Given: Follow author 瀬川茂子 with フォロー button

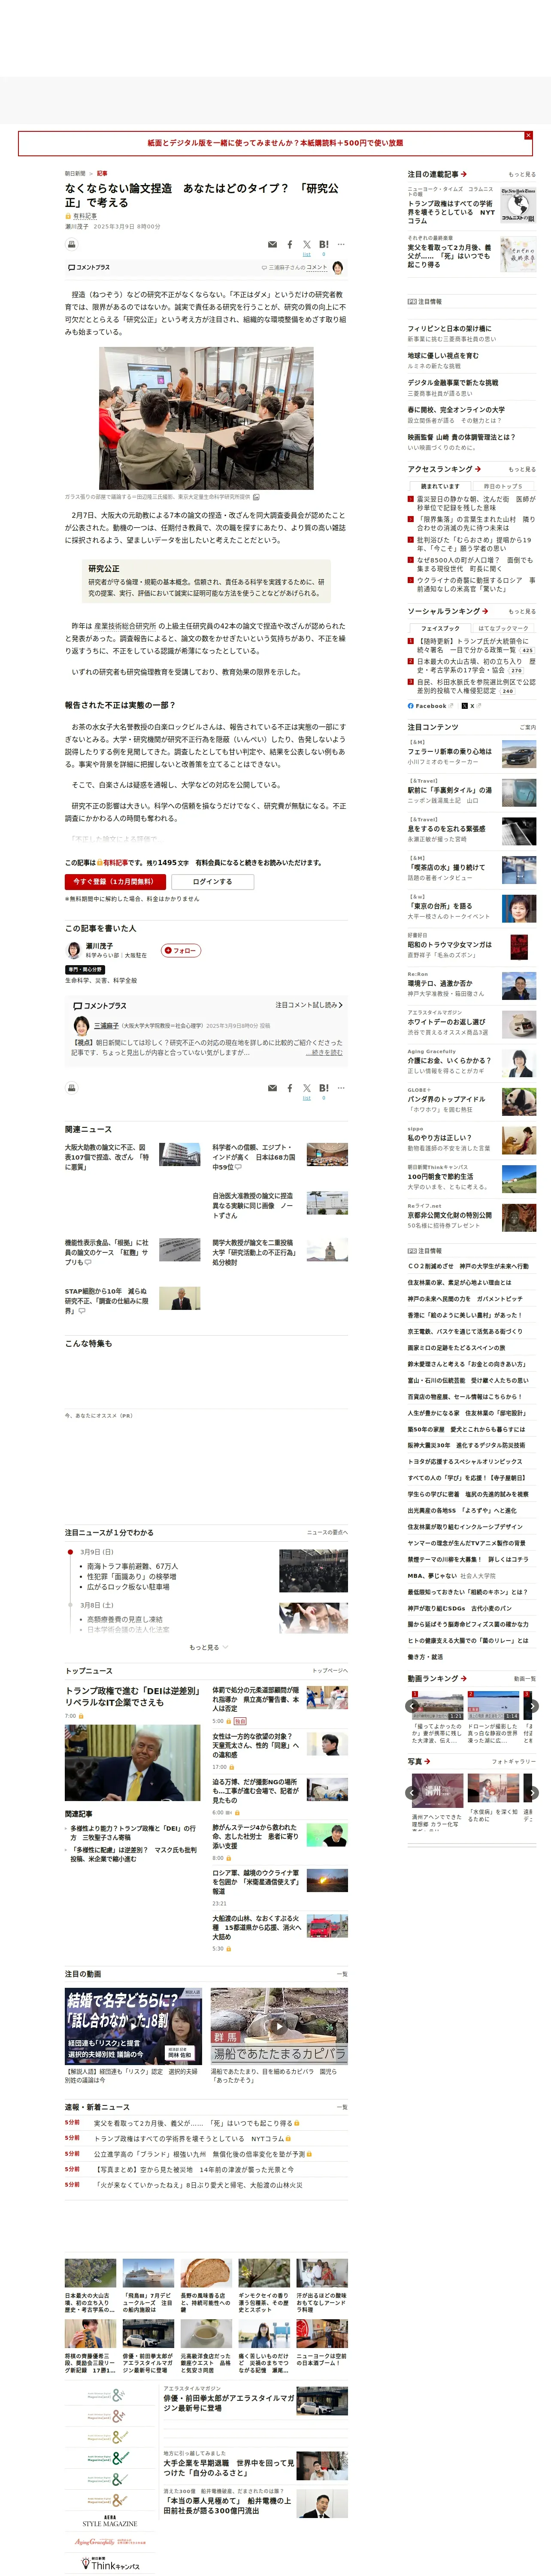Looking at the screenshot, I should pos(181,950).
